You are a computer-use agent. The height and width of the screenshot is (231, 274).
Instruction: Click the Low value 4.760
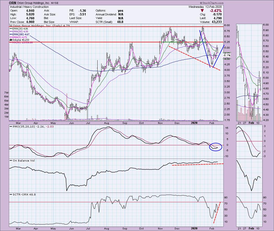30,18
